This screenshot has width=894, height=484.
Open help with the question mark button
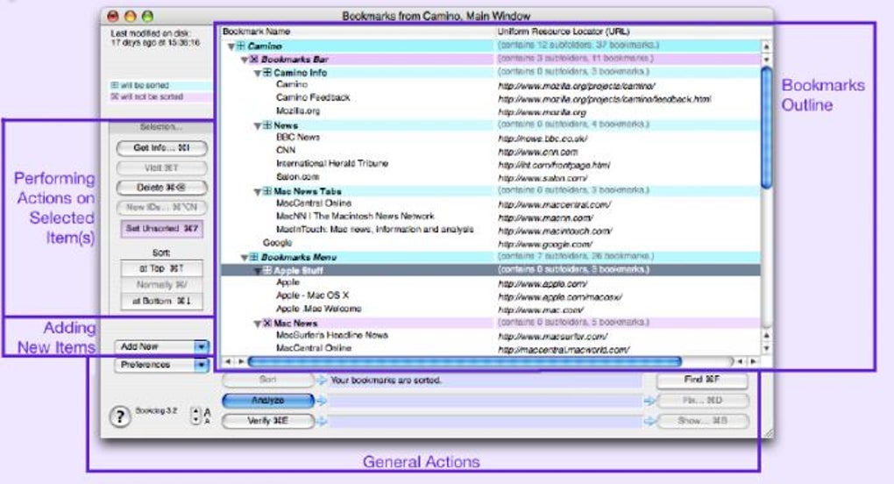pyautogui.click(x=120, y=416)
